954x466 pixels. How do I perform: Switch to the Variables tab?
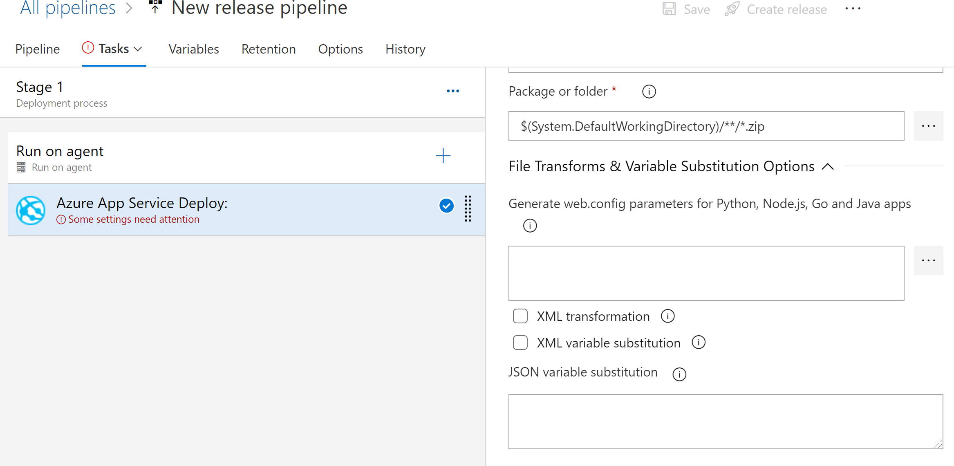[x=195, y=49]
